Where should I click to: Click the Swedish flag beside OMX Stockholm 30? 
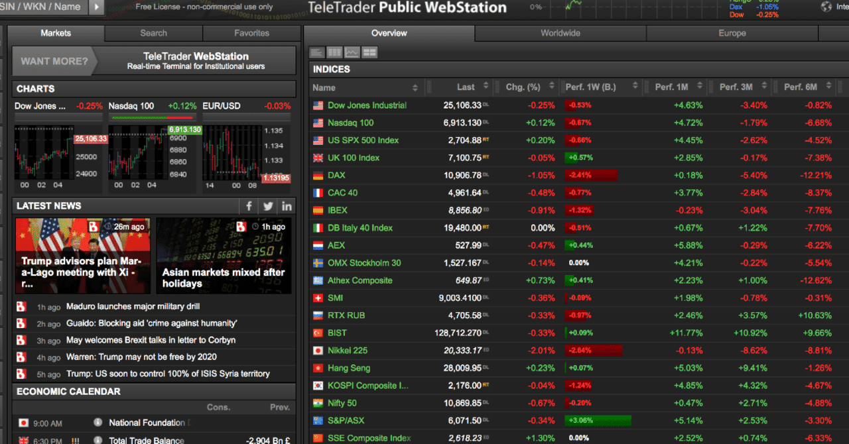318,263
